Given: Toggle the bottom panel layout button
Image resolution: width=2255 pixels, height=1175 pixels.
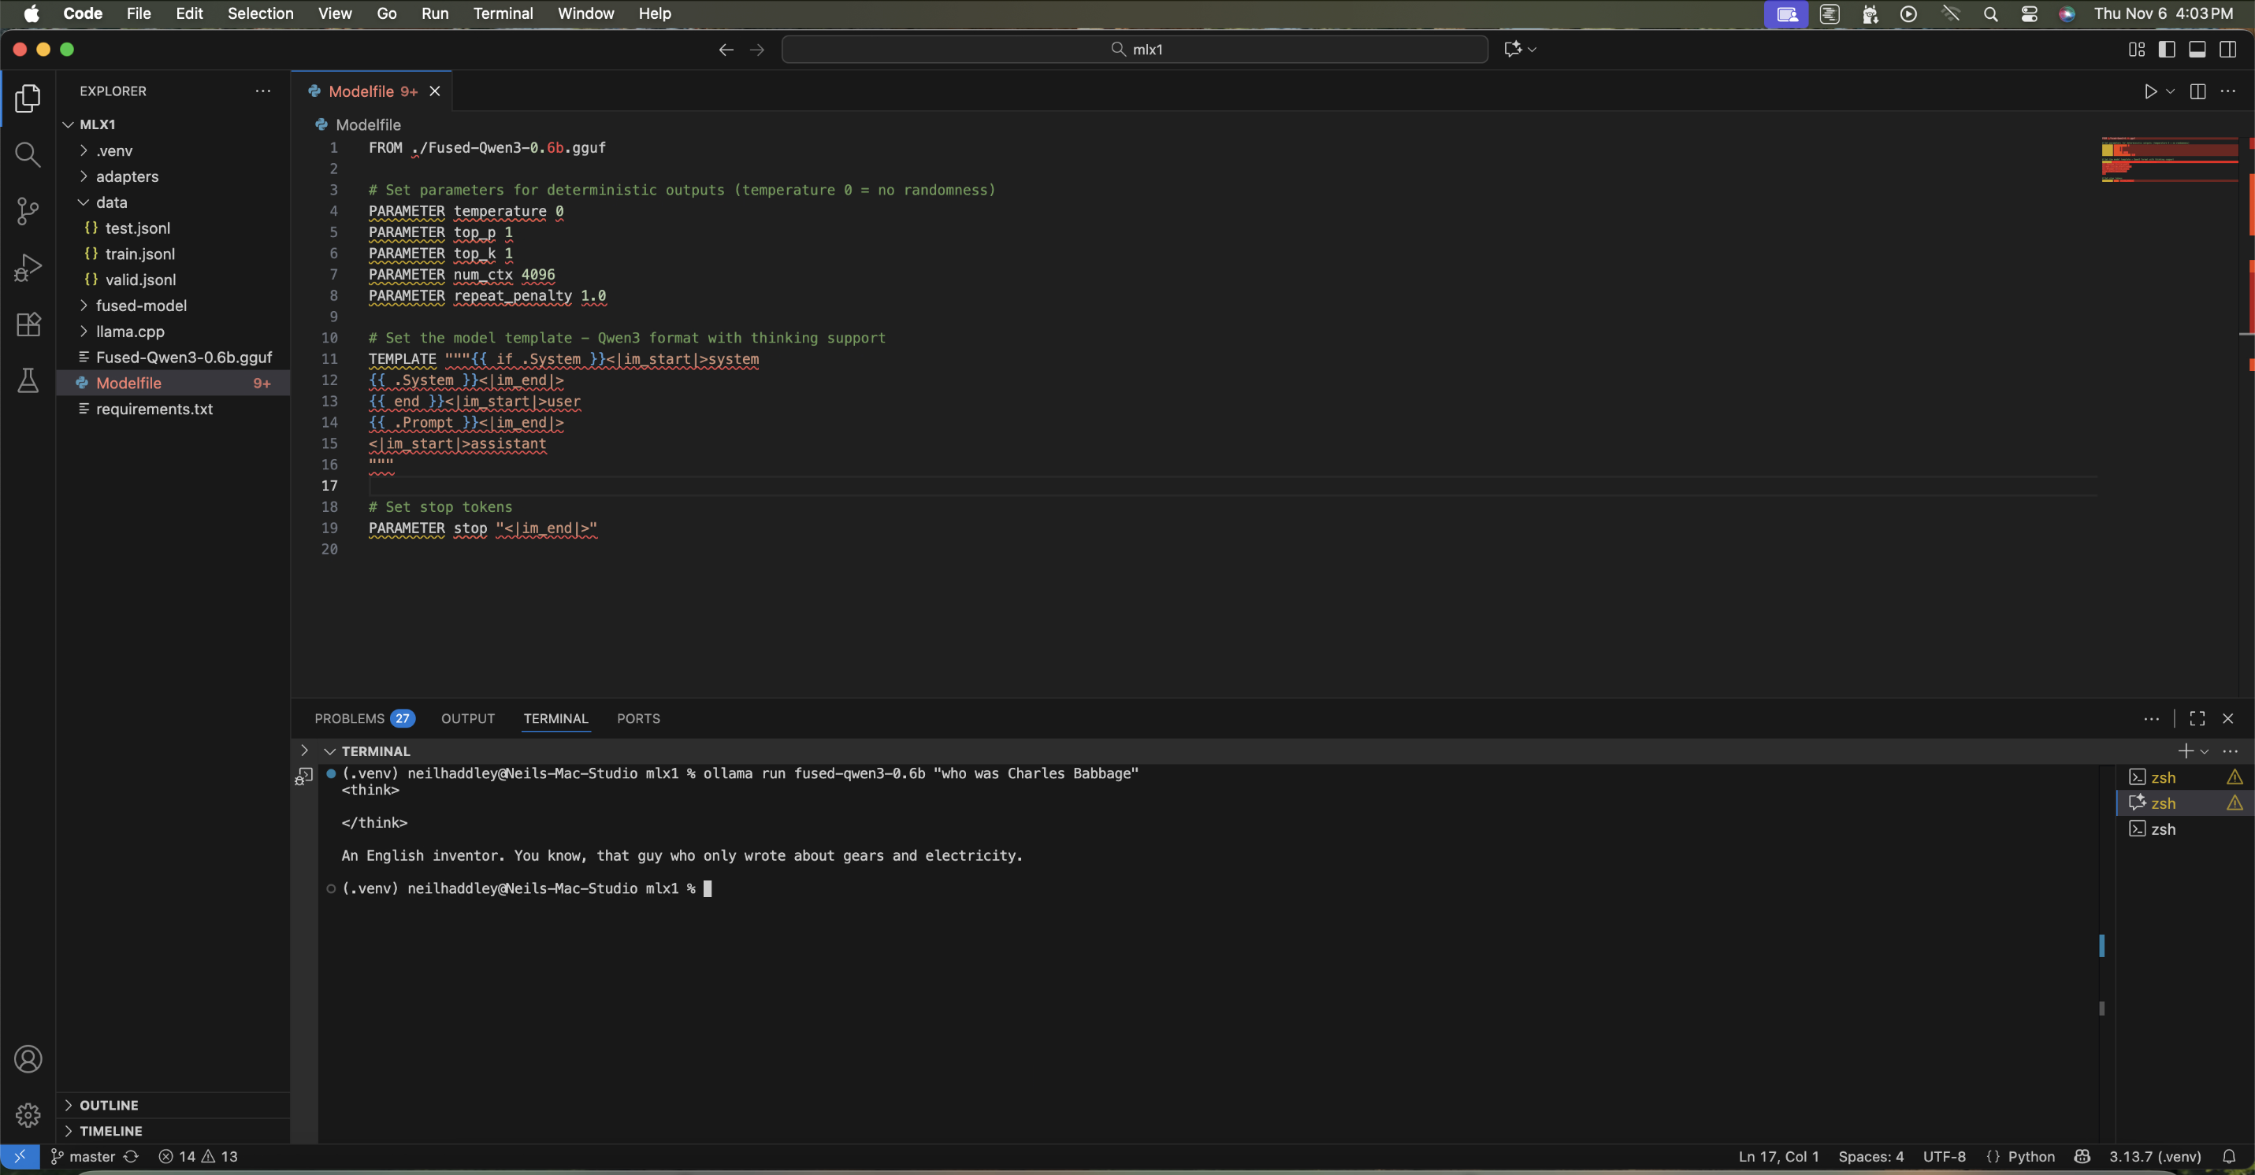Looking at the screenshot, I should pos(2197,49).
